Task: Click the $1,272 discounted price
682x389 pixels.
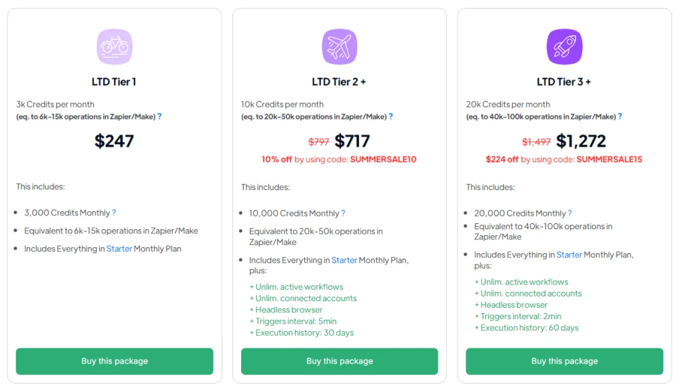Action: point(581,141)
